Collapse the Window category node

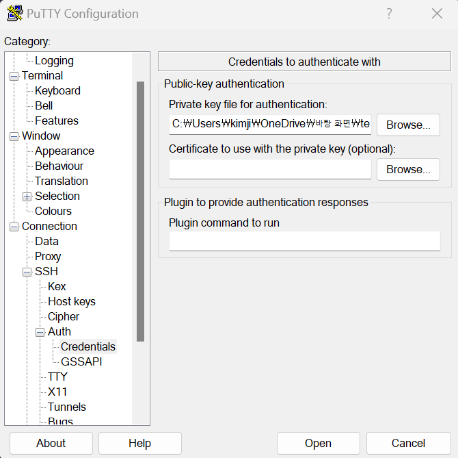14,137
